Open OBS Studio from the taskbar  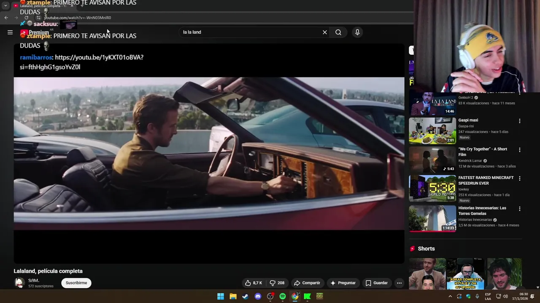click(x=270, y=296)
